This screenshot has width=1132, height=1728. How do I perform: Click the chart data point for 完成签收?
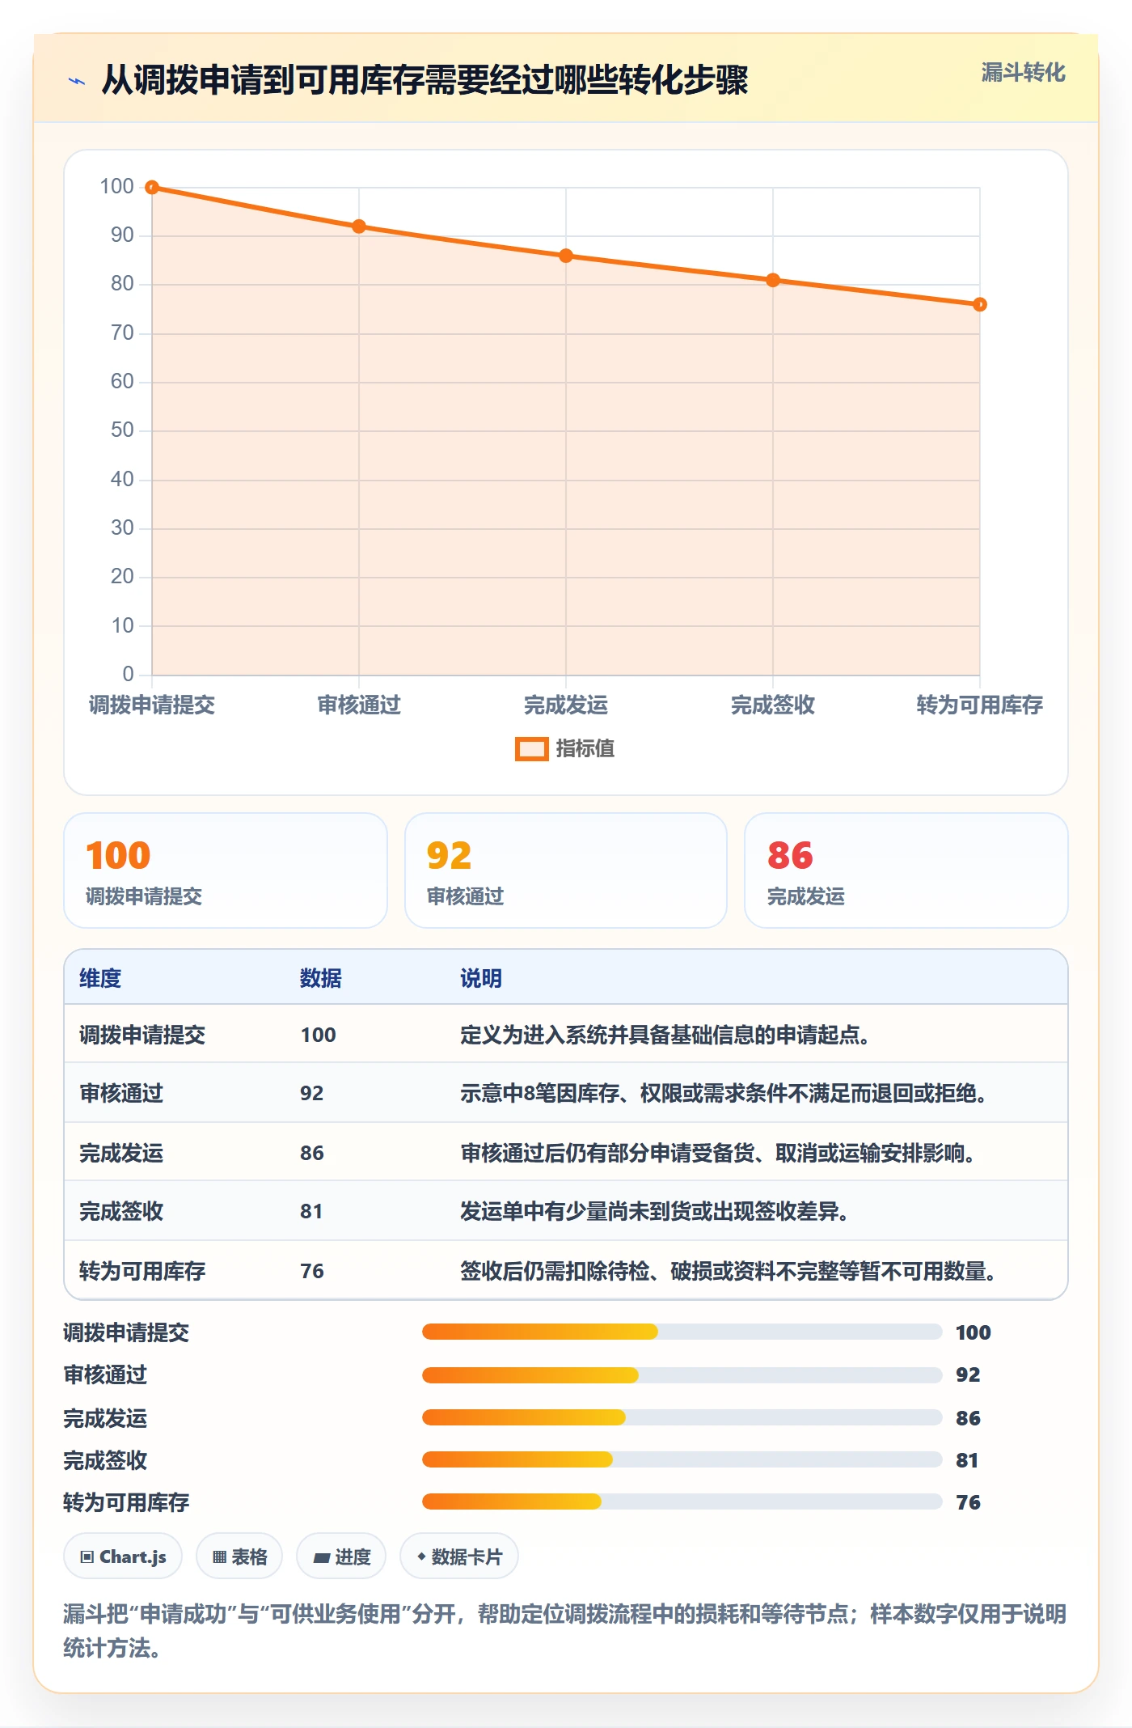[x=773, y=280]
